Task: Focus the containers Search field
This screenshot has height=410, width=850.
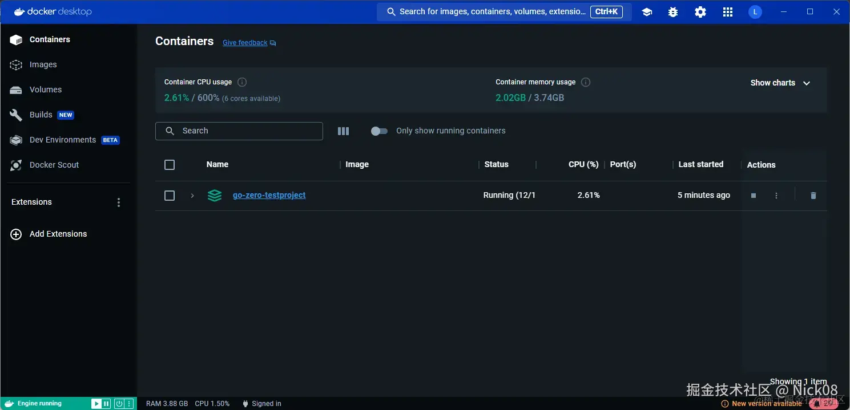Action: click(239, 131)
